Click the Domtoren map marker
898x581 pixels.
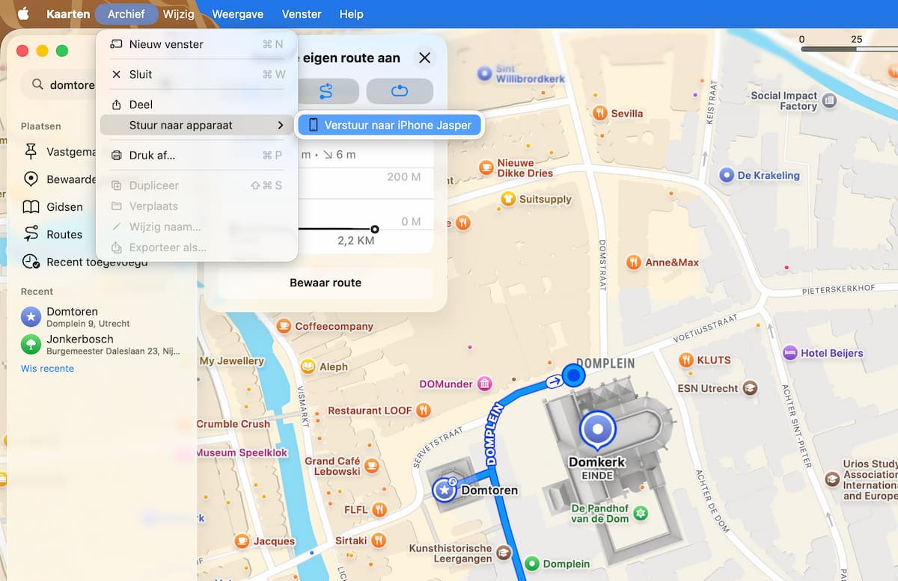(x=445, y=490)
